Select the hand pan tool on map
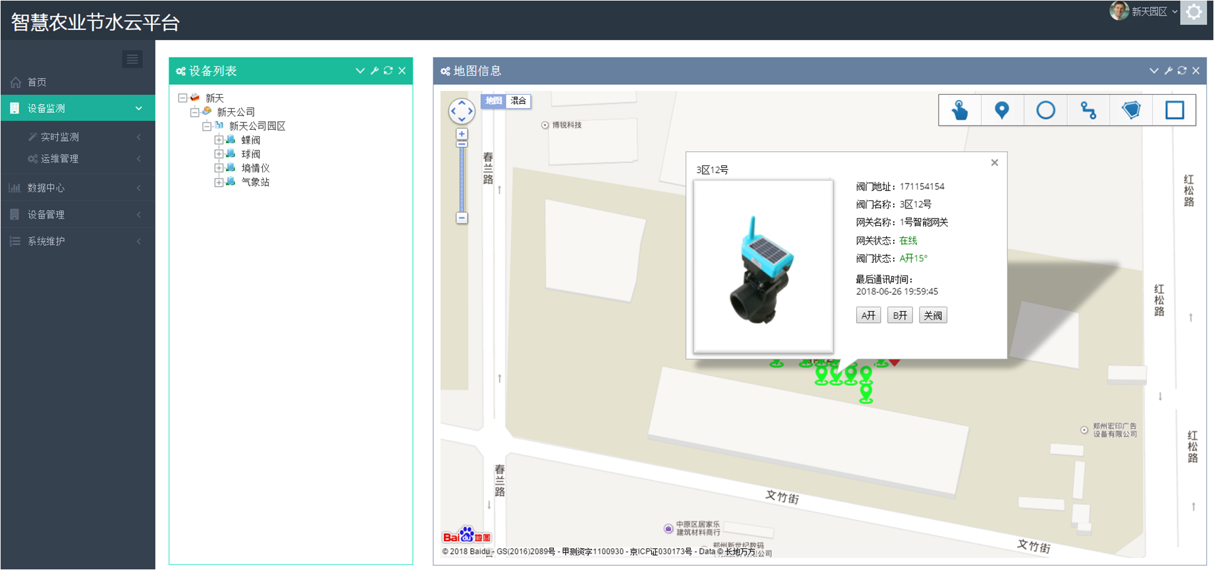The height and width of the screenshot is (570, 1214). 960,111
